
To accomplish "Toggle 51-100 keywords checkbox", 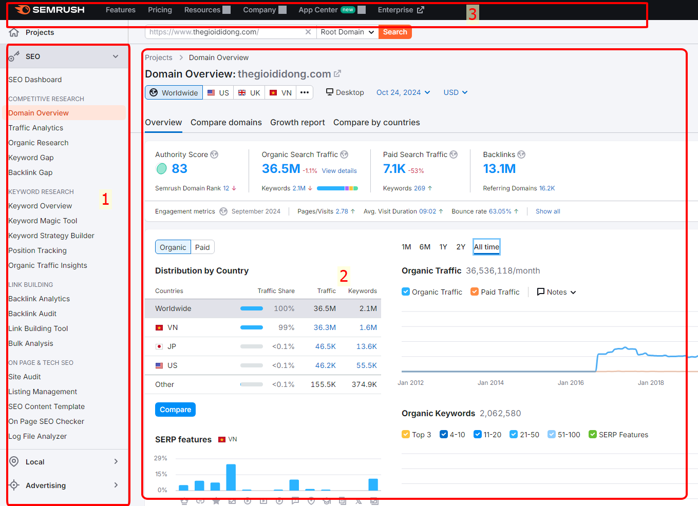I will (x=552, y=434).
